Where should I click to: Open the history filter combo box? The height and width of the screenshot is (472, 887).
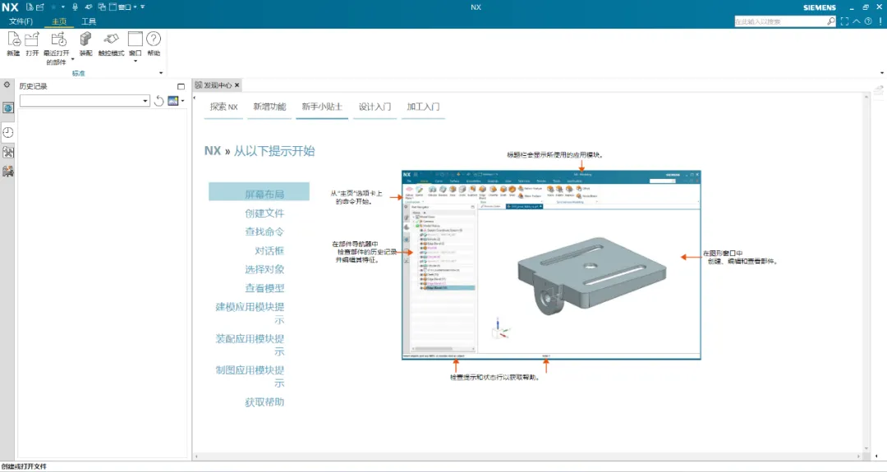tap(85, 101)
